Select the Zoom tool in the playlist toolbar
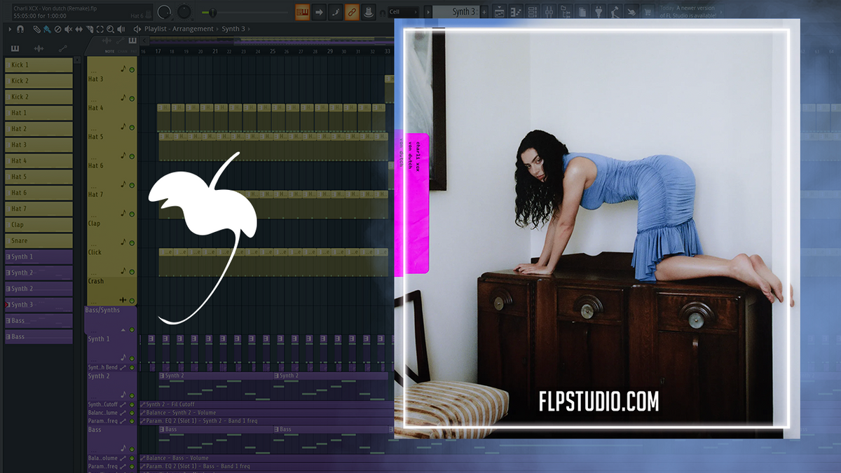This screenshot has height=473, width=841. point(110,29)
